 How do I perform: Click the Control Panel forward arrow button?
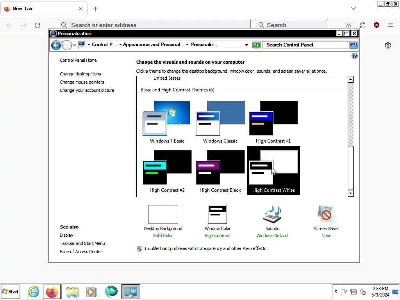tap(67, 45)
